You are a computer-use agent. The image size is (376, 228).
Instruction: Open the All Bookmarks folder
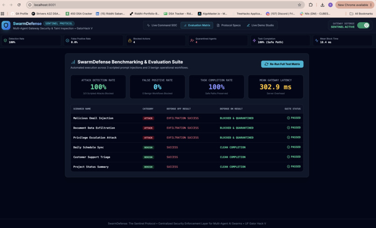tap(361, 14)
